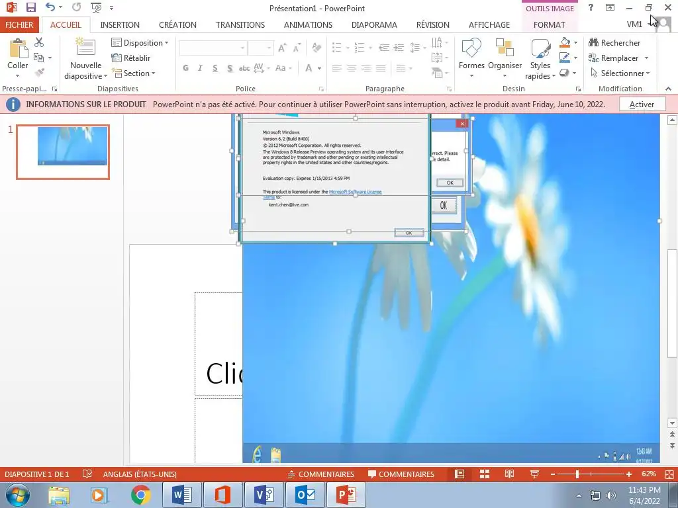Open Chrome from the taskbar

(140, 495)
